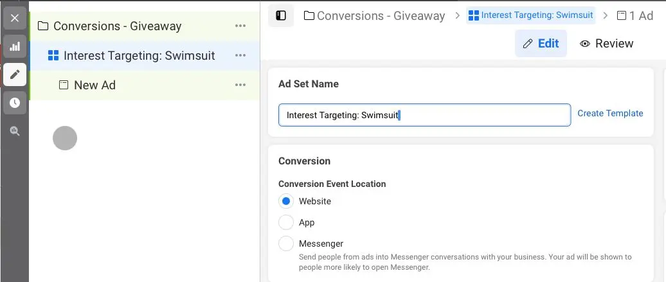Click the campaign folder icon in breadcrumb

click(x=309, y=15)
